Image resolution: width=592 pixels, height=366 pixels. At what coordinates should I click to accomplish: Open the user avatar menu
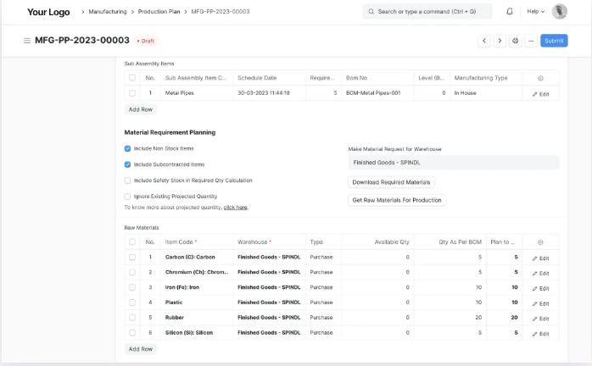tap(559, 12)
